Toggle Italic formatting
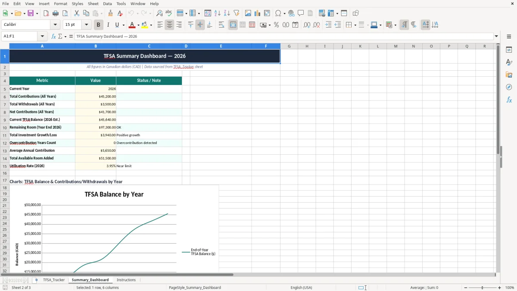 click(108, 25)
